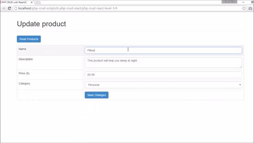Screen dimensions: 254x143
Task: Focus the Name input field
Action: pos(163,50)
